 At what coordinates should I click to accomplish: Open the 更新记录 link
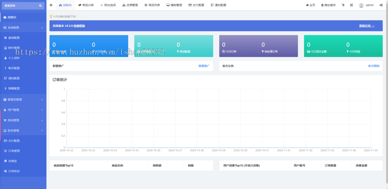coord(366,26)
